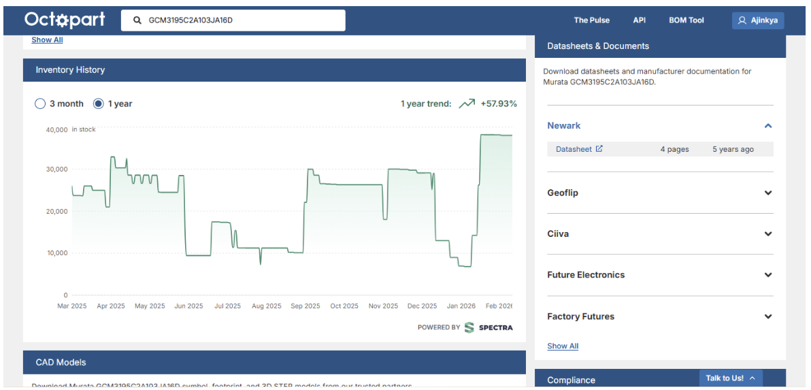This screenshot has width=811, height=390.
Task: Click Show All under the datasheets list
Action: click(563, 346)
